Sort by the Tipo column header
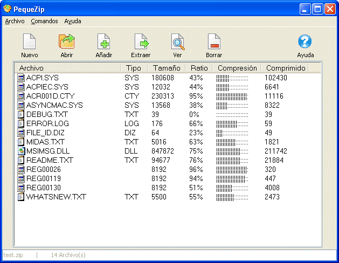This screenshot has width=339, height=263. [x=134, y=68]
